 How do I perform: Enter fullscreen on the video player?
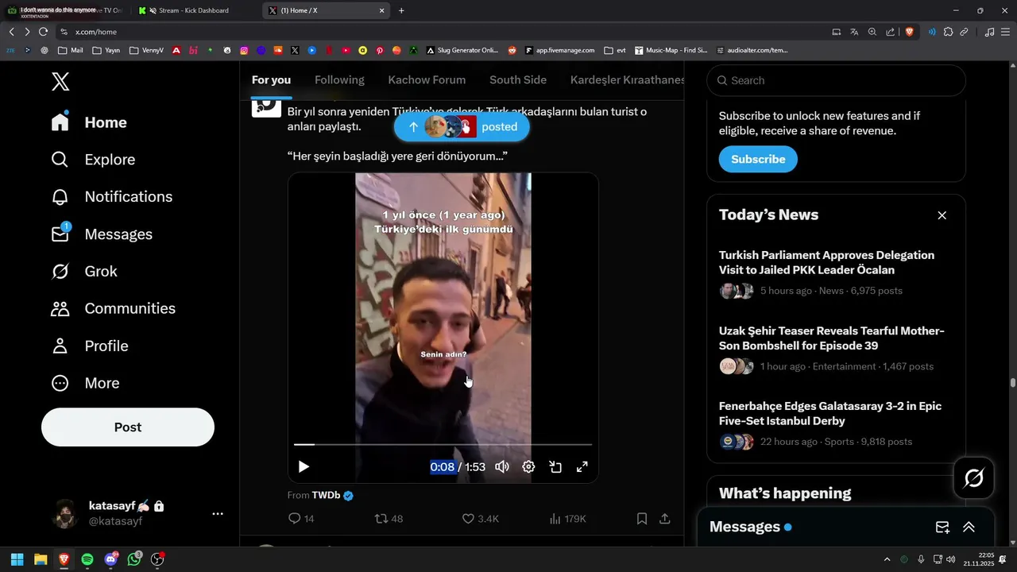[x=582, y=467]
